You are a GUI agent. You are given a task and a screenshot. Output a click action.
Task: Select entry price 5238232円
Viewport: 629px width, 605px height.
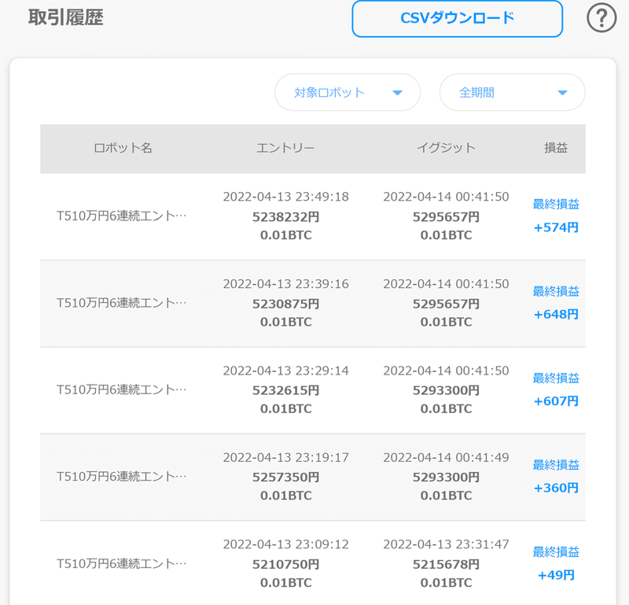(x=285, y=217)
